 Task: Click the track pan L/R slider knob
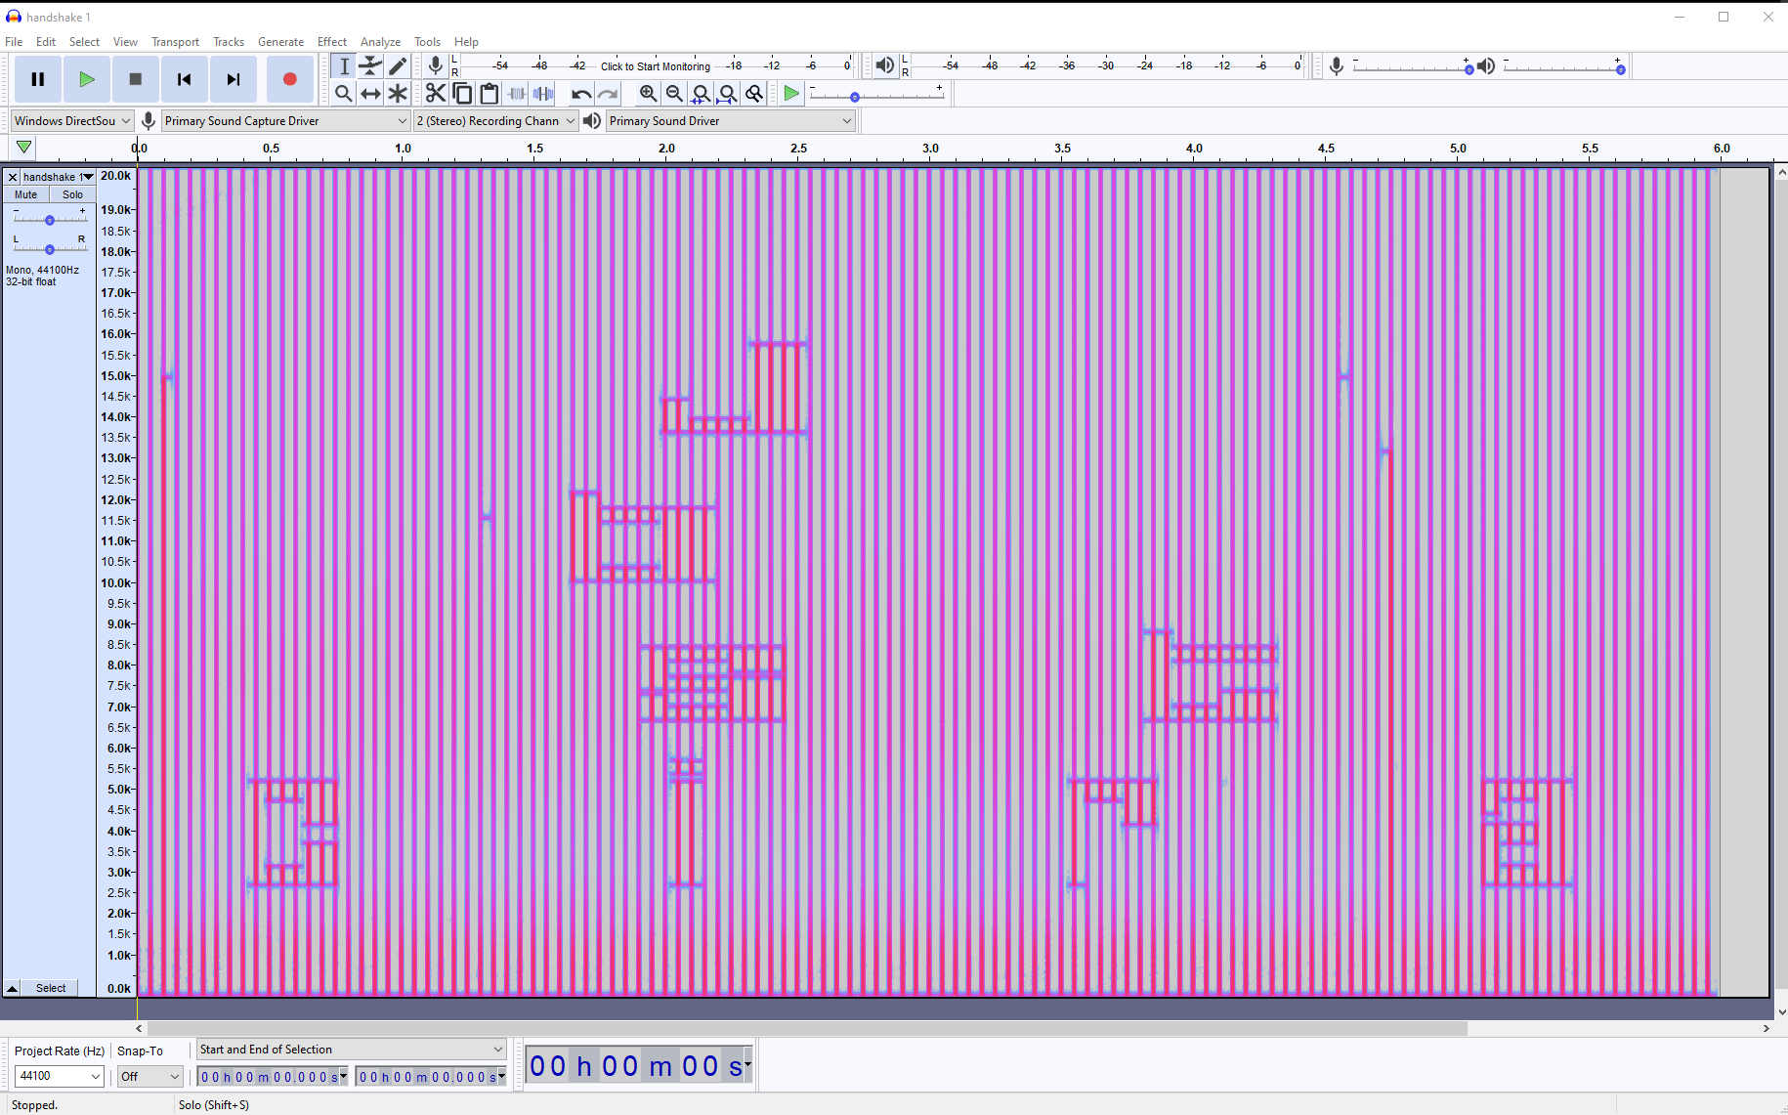click(50, 249)
